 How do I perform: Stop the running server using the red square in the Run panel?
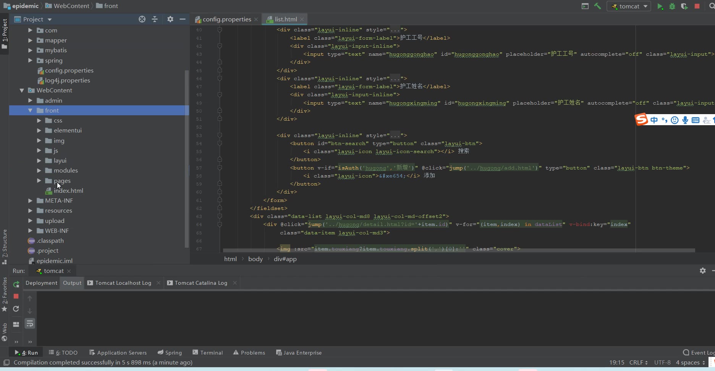coord(16,296)
